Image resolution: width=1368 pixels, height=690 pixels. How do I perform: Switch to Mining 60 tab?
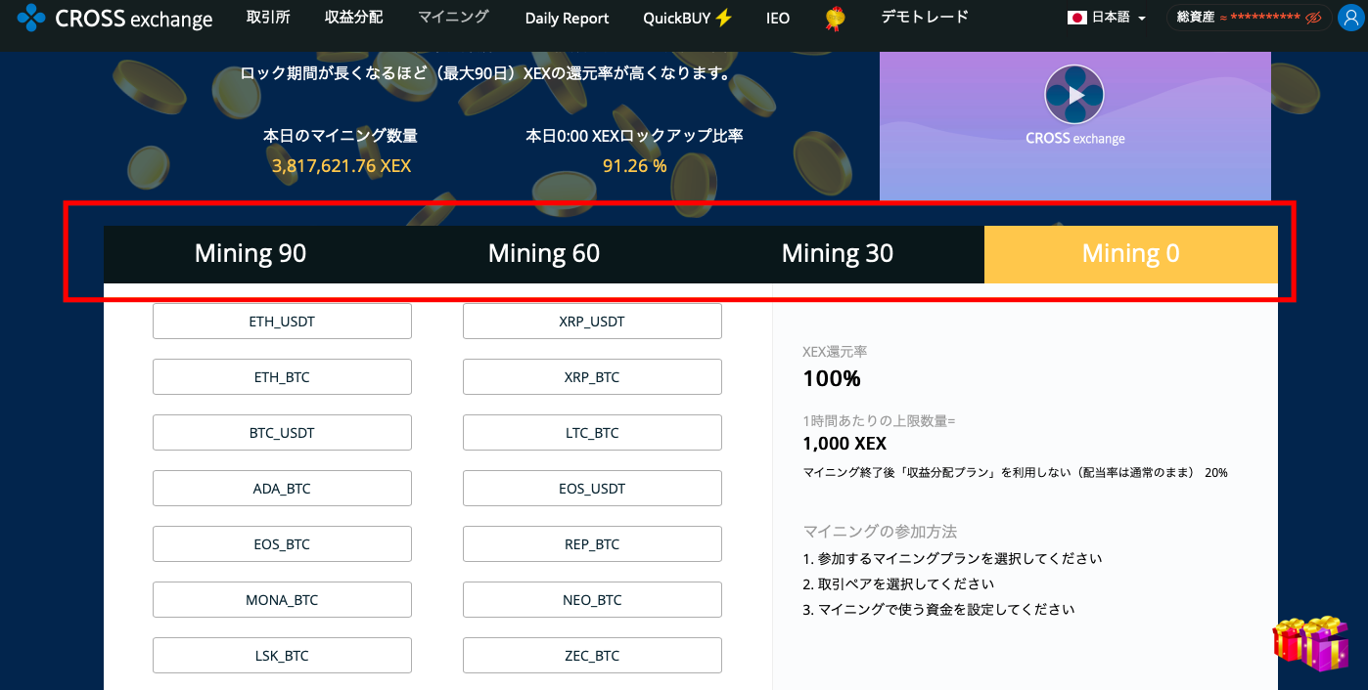(544, 254)
